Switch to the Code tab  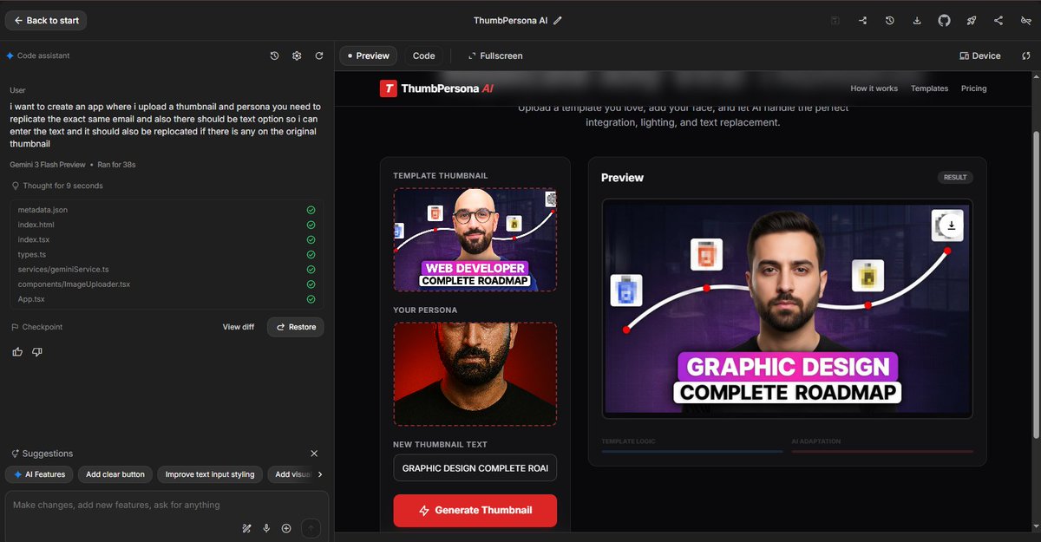click(423, 56)
